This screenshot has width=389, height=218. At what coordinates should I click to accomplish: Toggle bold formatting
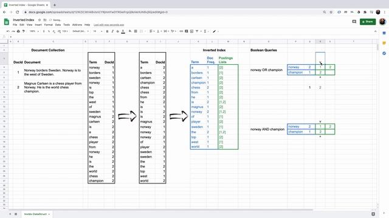(107, 31)
